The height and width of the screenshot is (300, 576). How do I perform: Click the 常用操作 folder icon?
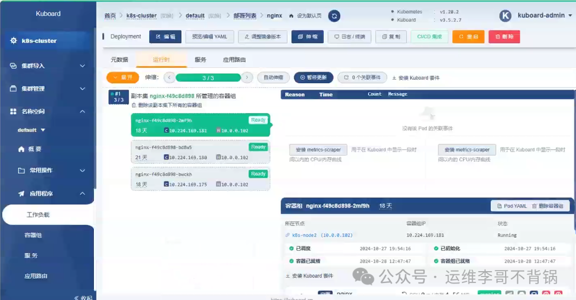21,171
